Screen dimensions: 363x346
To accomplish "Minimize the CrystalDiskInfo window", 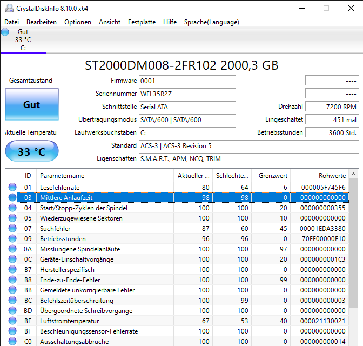I will pos(302,8).
